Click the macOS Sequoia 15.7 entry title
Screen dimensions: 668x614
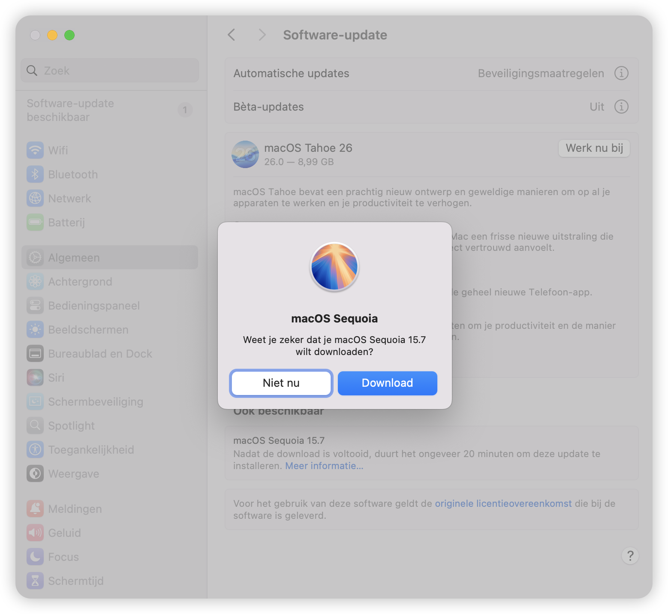(x=279, y=440)
